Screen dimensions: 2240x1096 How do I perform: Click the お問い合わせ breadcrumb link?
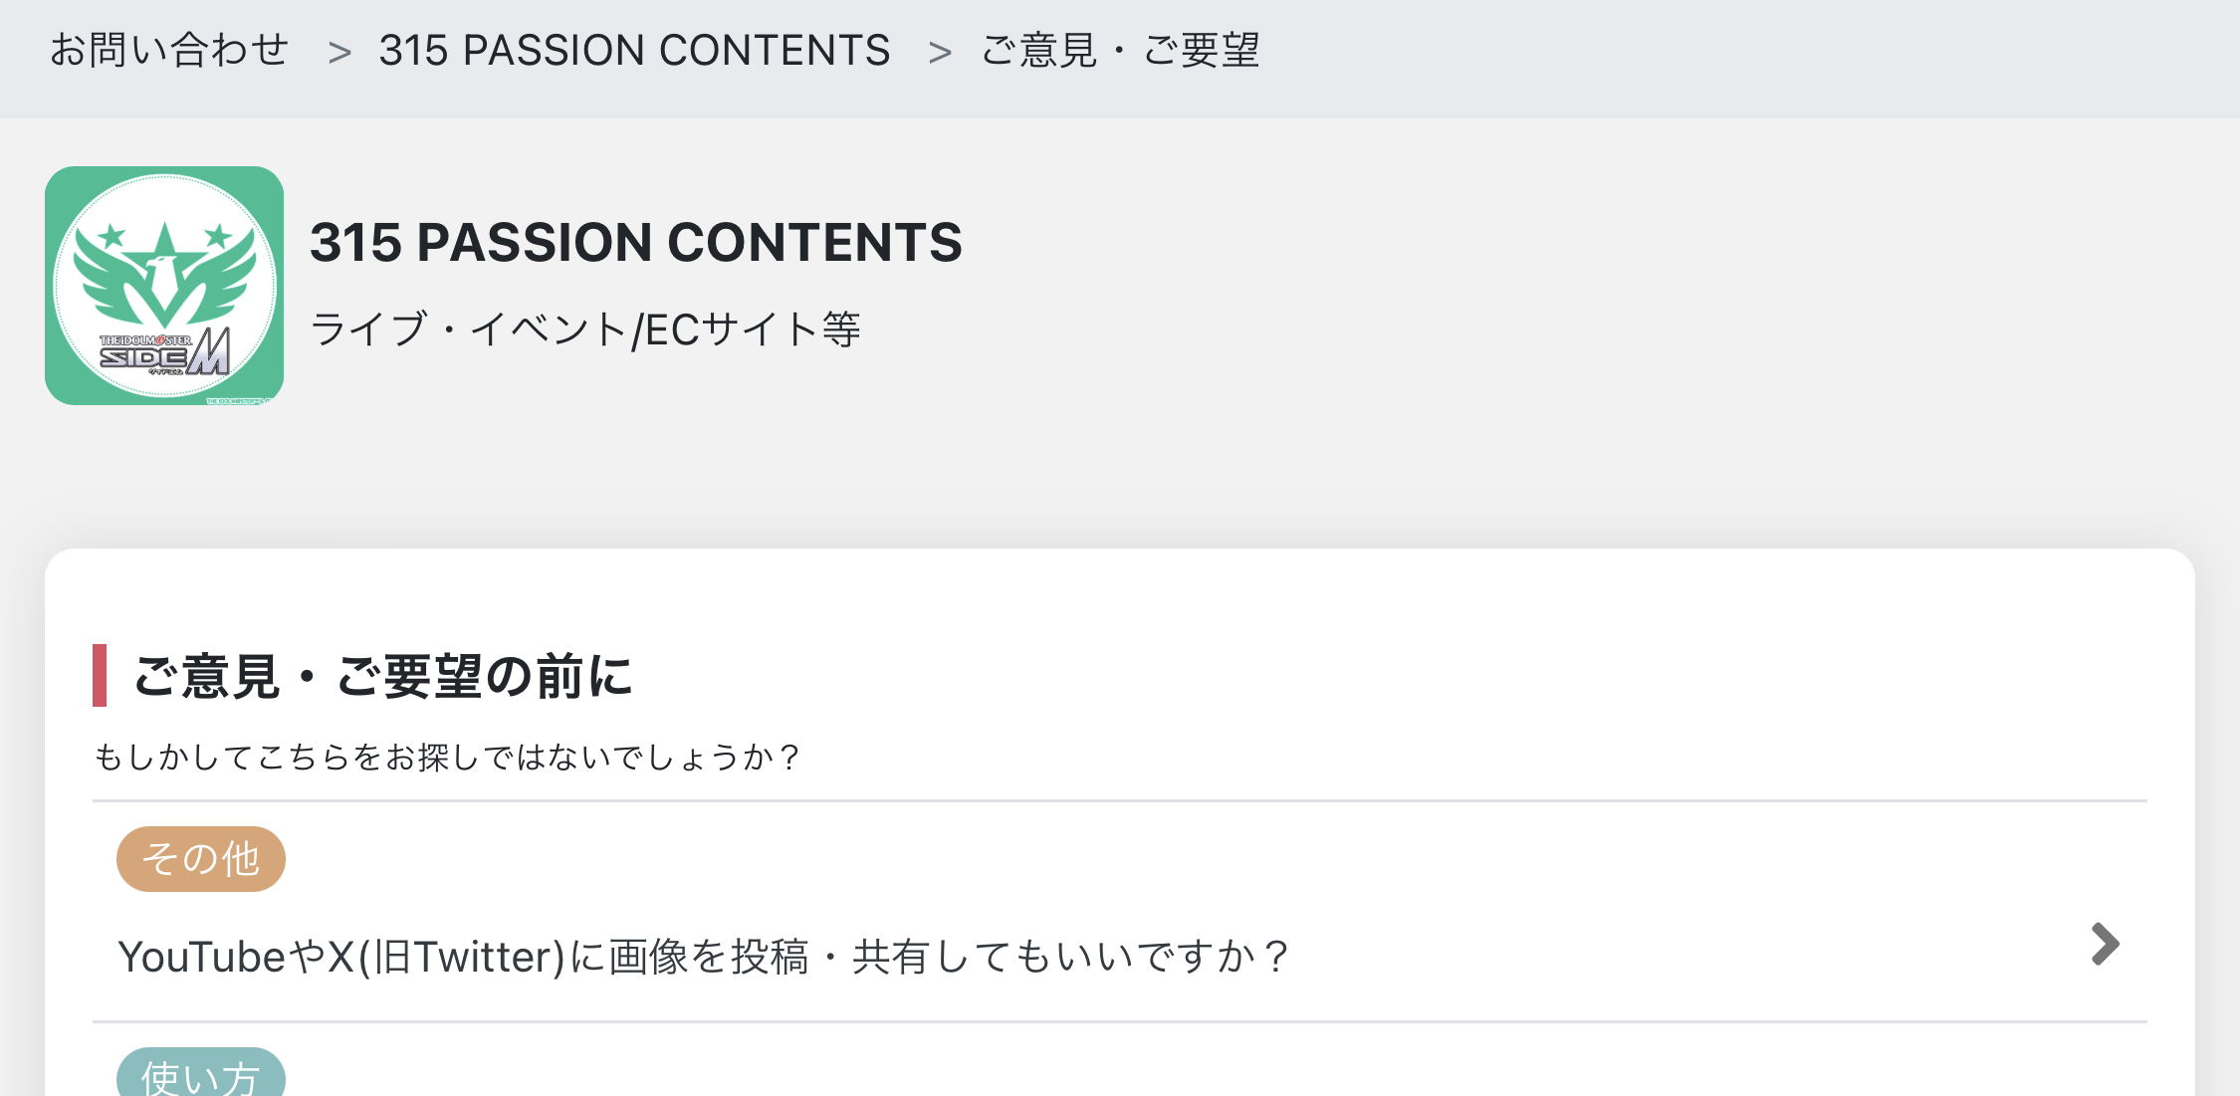tap(169, 50)
